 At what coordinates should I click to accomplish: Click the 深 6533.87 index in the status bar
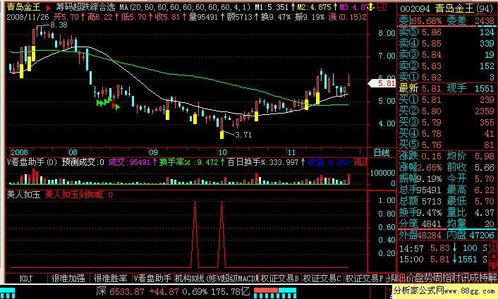[x=120, y=291]
